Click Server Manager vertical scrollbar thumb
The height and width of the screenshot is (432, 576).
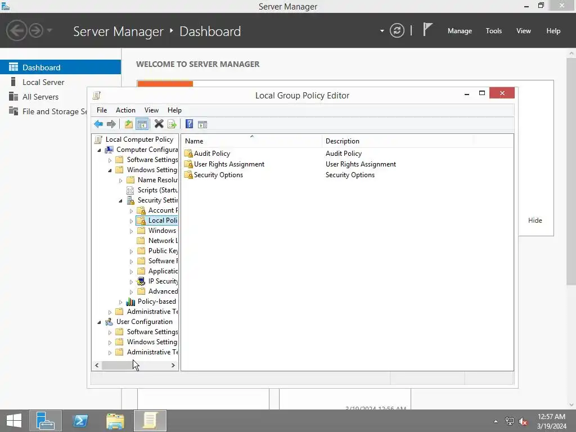(x=571, y=171)
